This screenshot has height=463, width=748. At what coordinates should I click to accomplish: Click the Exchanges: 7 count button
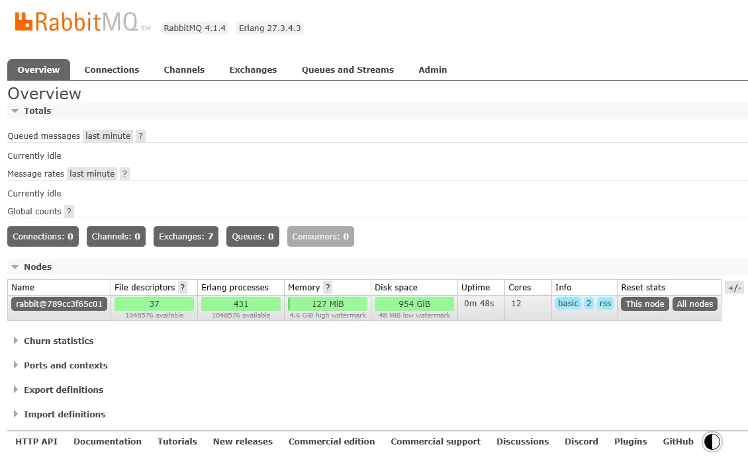coord(185,237)
